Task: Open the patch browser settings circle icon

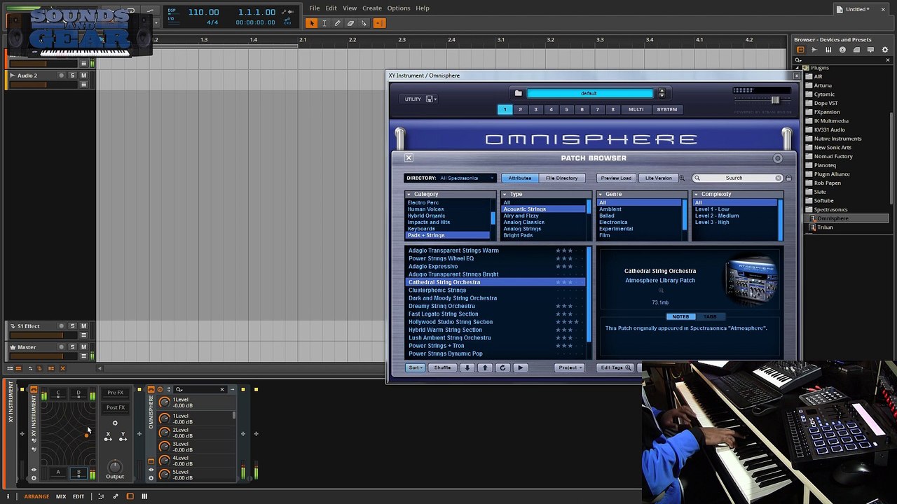Action: tap(777, 158)
